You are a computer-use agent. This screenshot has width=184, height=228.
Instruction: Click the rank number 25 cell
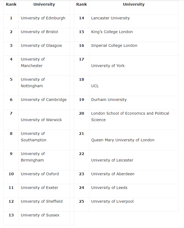pyautogui.click(x=81, y=201)
